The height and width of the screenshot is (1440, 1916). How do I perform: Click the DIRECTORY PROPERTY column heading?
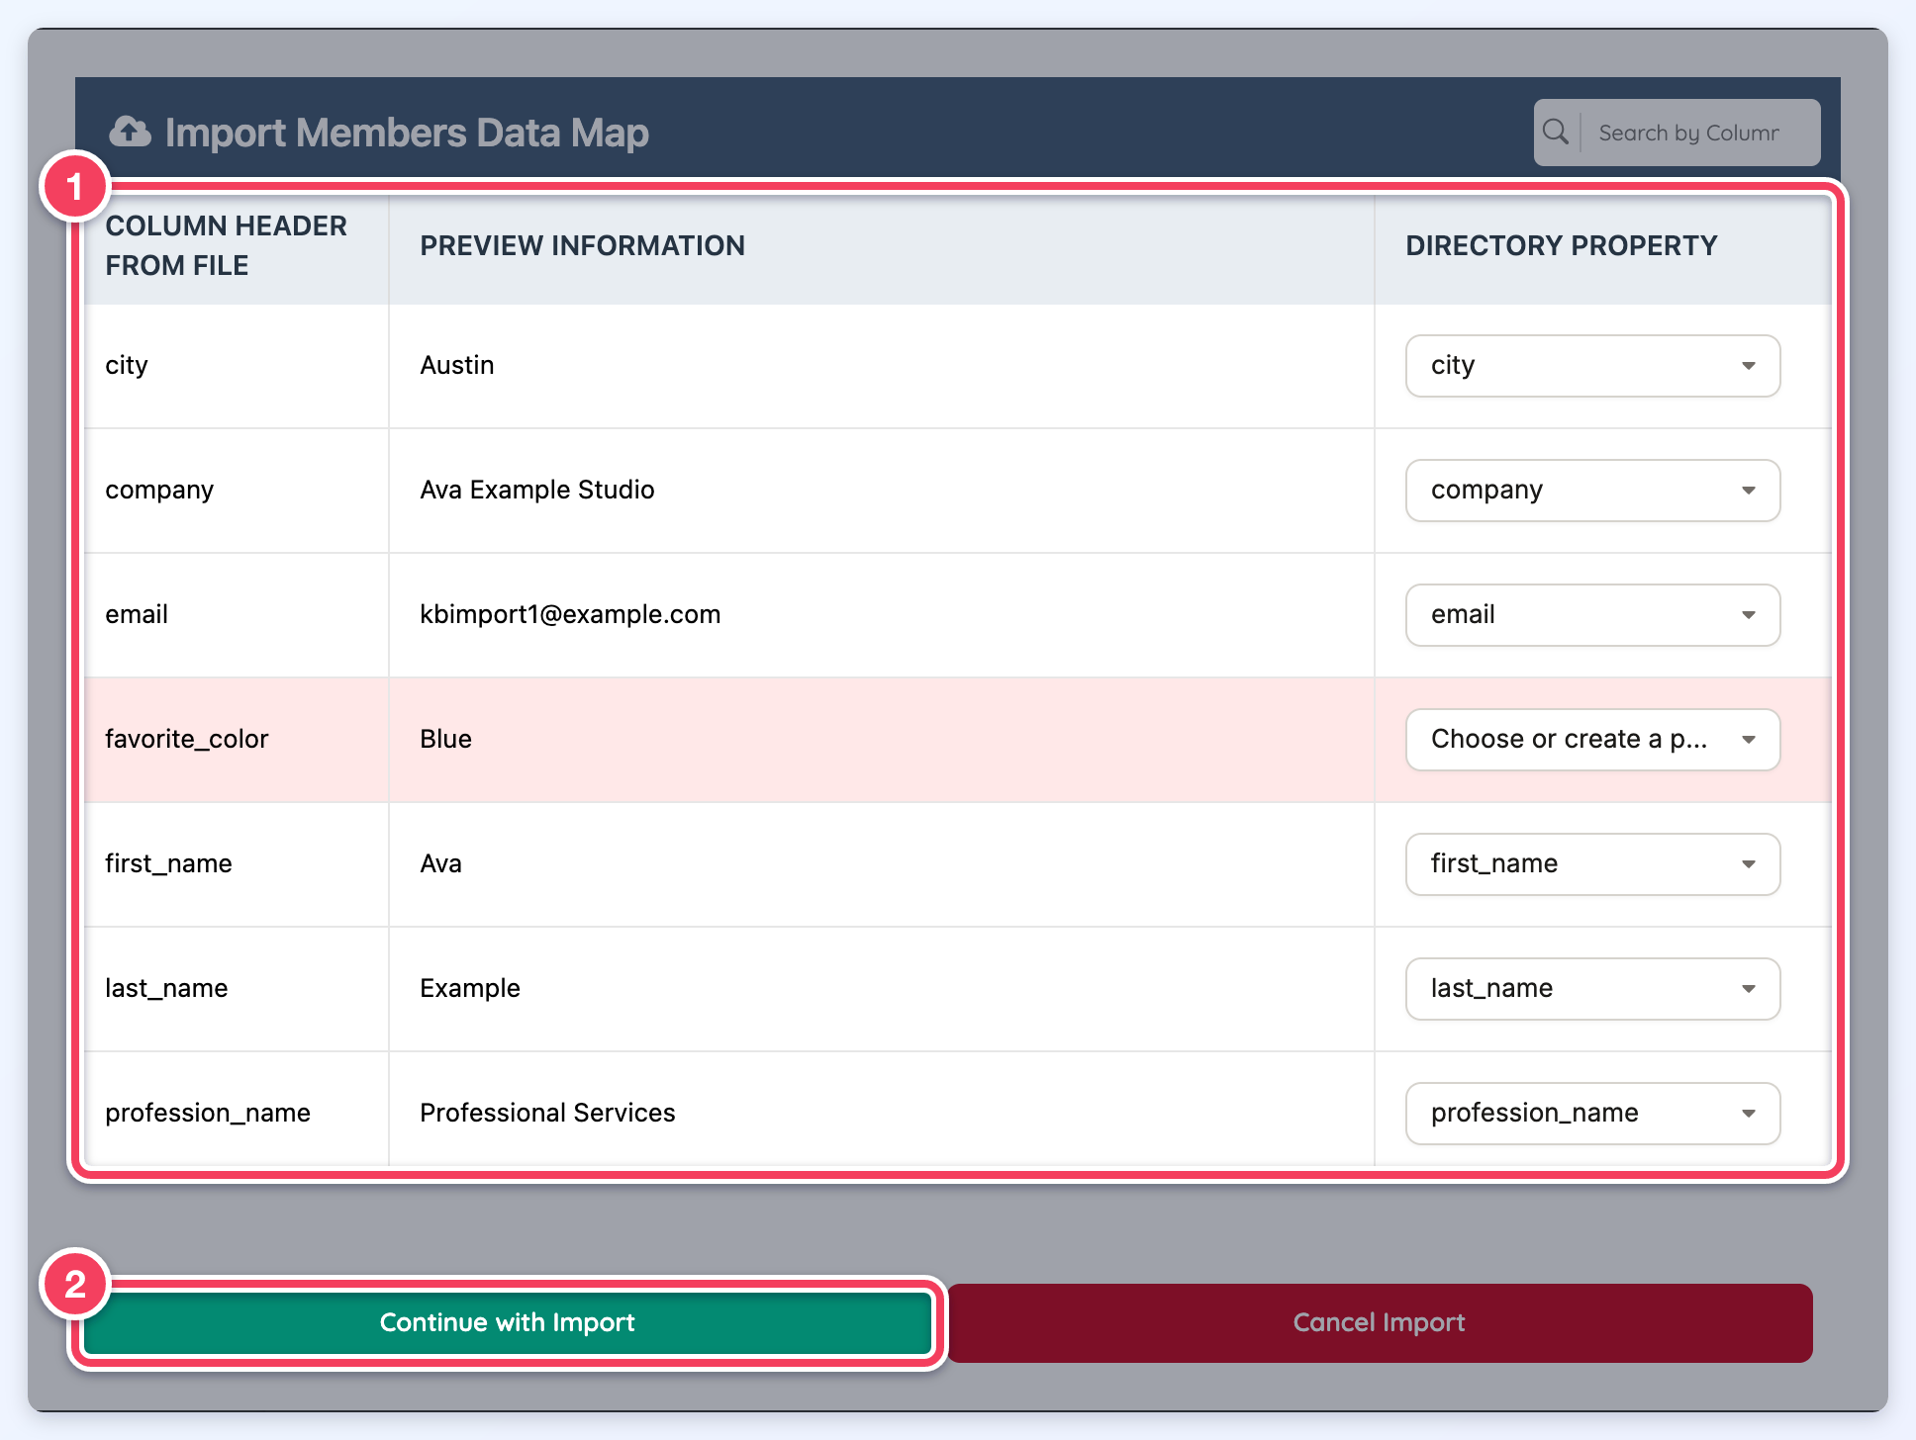1562,245
